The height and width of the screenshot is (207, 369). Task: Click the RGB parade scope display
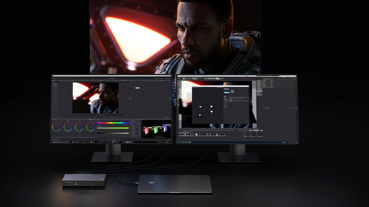click(x=156, y=129)
